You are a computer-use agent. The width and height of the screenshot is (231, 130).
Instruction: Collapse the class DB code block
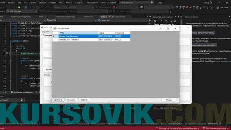pyautogui.click(x=10, y=48)
